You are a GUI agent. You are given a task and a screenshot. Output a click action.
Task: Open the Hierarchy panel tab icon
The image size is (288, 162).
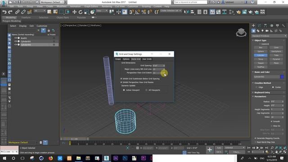[x=265, y=26]
